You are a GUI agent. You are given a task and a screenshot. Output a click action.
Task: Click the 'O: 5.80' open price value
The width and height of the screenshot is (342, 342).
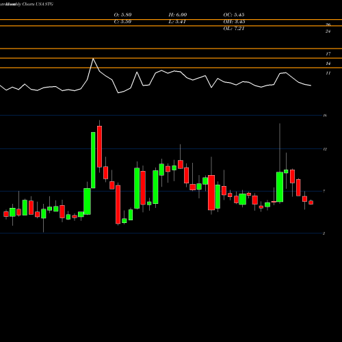tap(122, 15)
